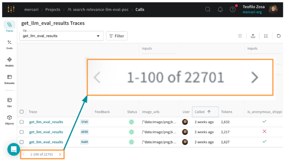Open the notifications bell
288x161 pixels.
[220, 9]
